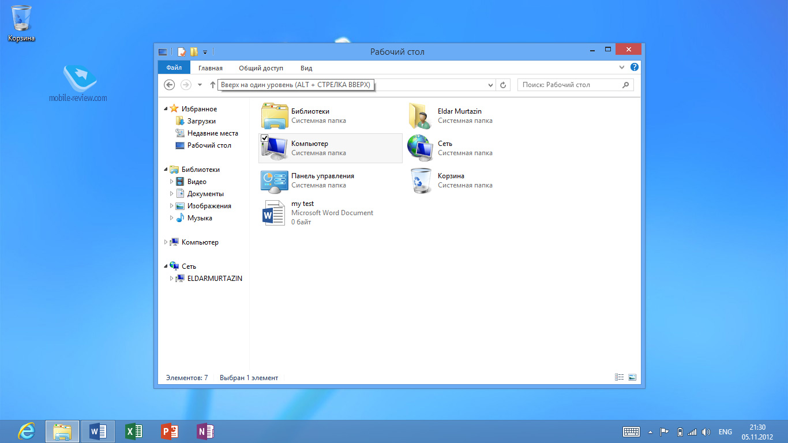Click the search Рабочий стол field

(570, 85)
